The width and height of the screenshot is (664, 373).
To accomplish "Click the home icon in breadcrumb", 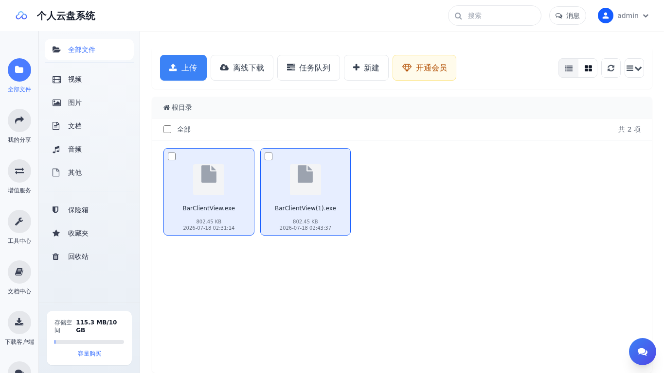I will tap(166, 107).
